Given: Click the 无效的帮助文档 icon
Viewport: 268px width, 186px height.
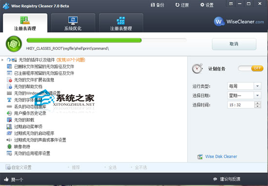Looking at the screenshot, I should click(9, 86).
